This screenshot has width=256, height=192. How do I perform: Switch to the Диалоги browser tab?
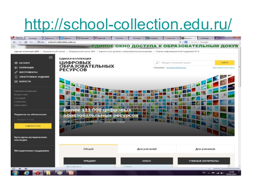coord(51,38)
